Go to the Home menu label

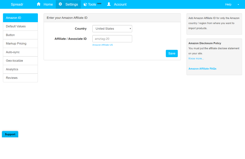coord(48,4)
